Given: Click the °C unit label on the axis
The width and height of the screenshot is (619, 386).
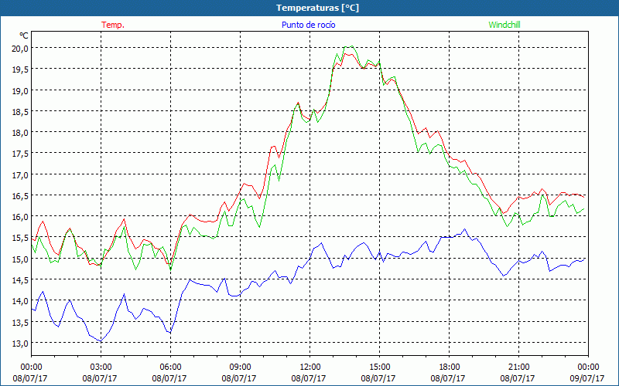Looking at the screenshot, I should pyautogui.click(x=24, y=36).
